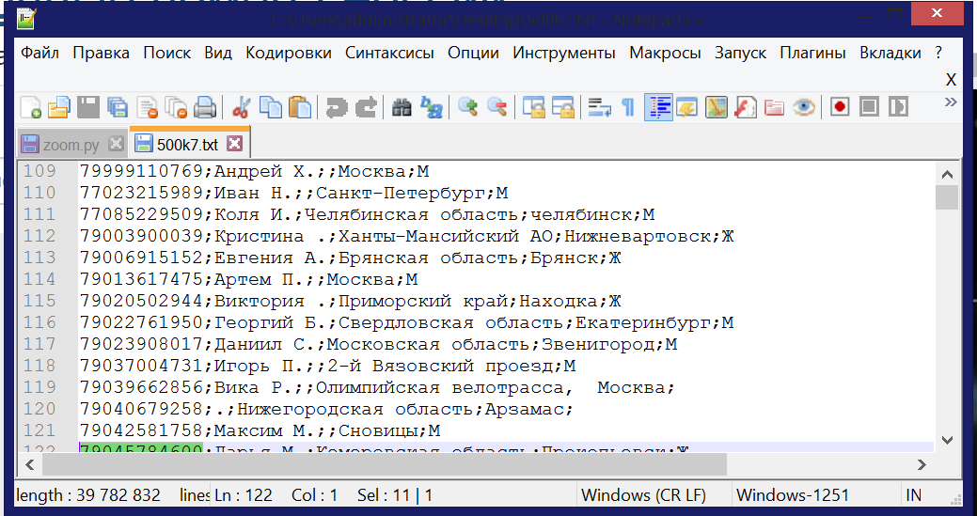
Task: Click the Close All documents icon
Action: (x=176, y=108)
